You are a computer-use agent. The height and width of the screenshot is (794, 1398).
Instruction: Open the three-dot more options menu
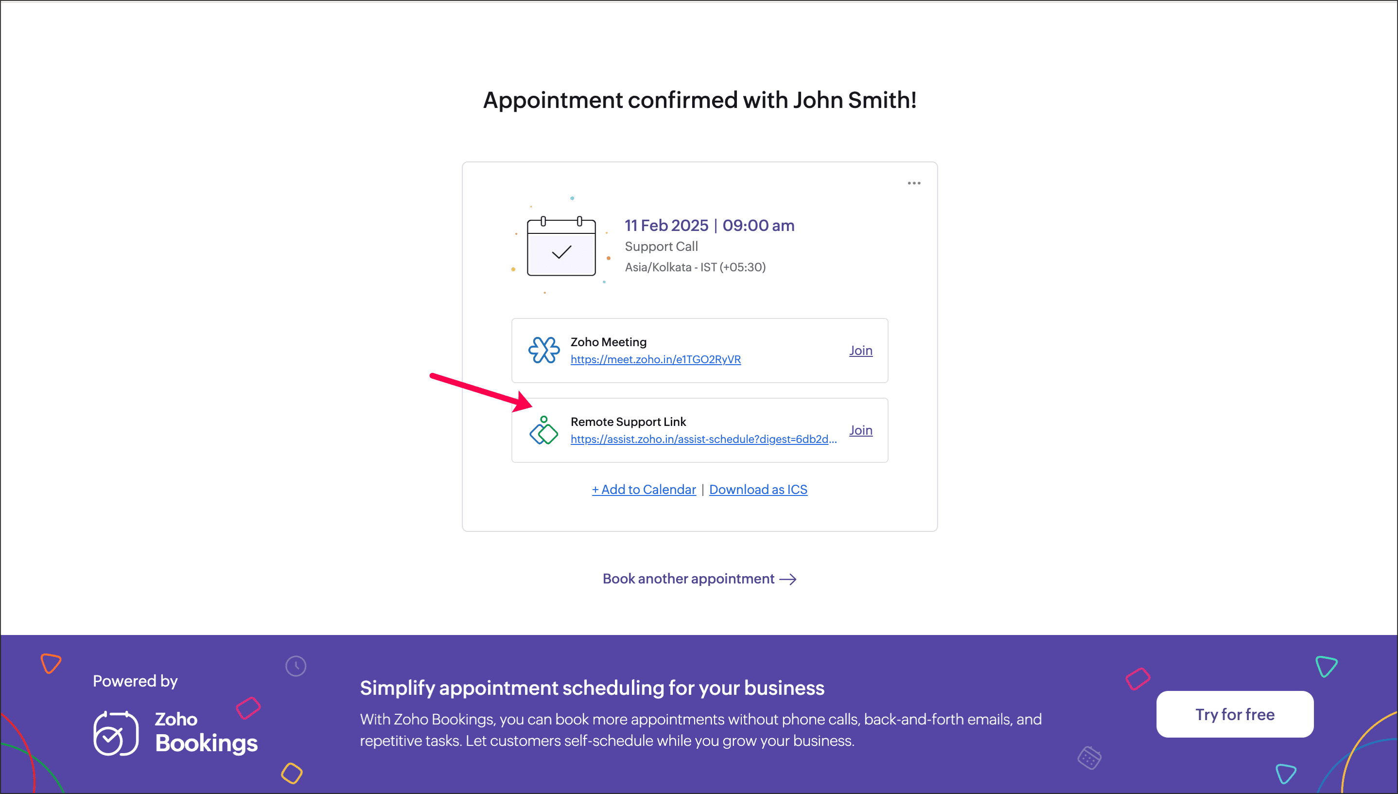[x=914, y=183]
